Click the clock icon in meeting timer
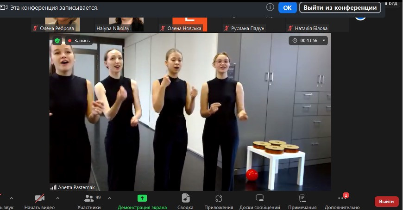The width and height of the screenshot is (403, 210). coord(295,41)
